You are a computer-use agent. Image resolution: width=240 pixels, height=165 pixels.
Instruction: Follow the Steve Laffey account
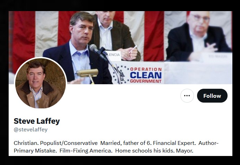pos(212,96)
